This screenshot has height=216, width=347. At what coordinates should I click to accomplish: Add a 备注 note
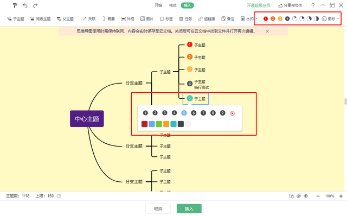[228, 19]
